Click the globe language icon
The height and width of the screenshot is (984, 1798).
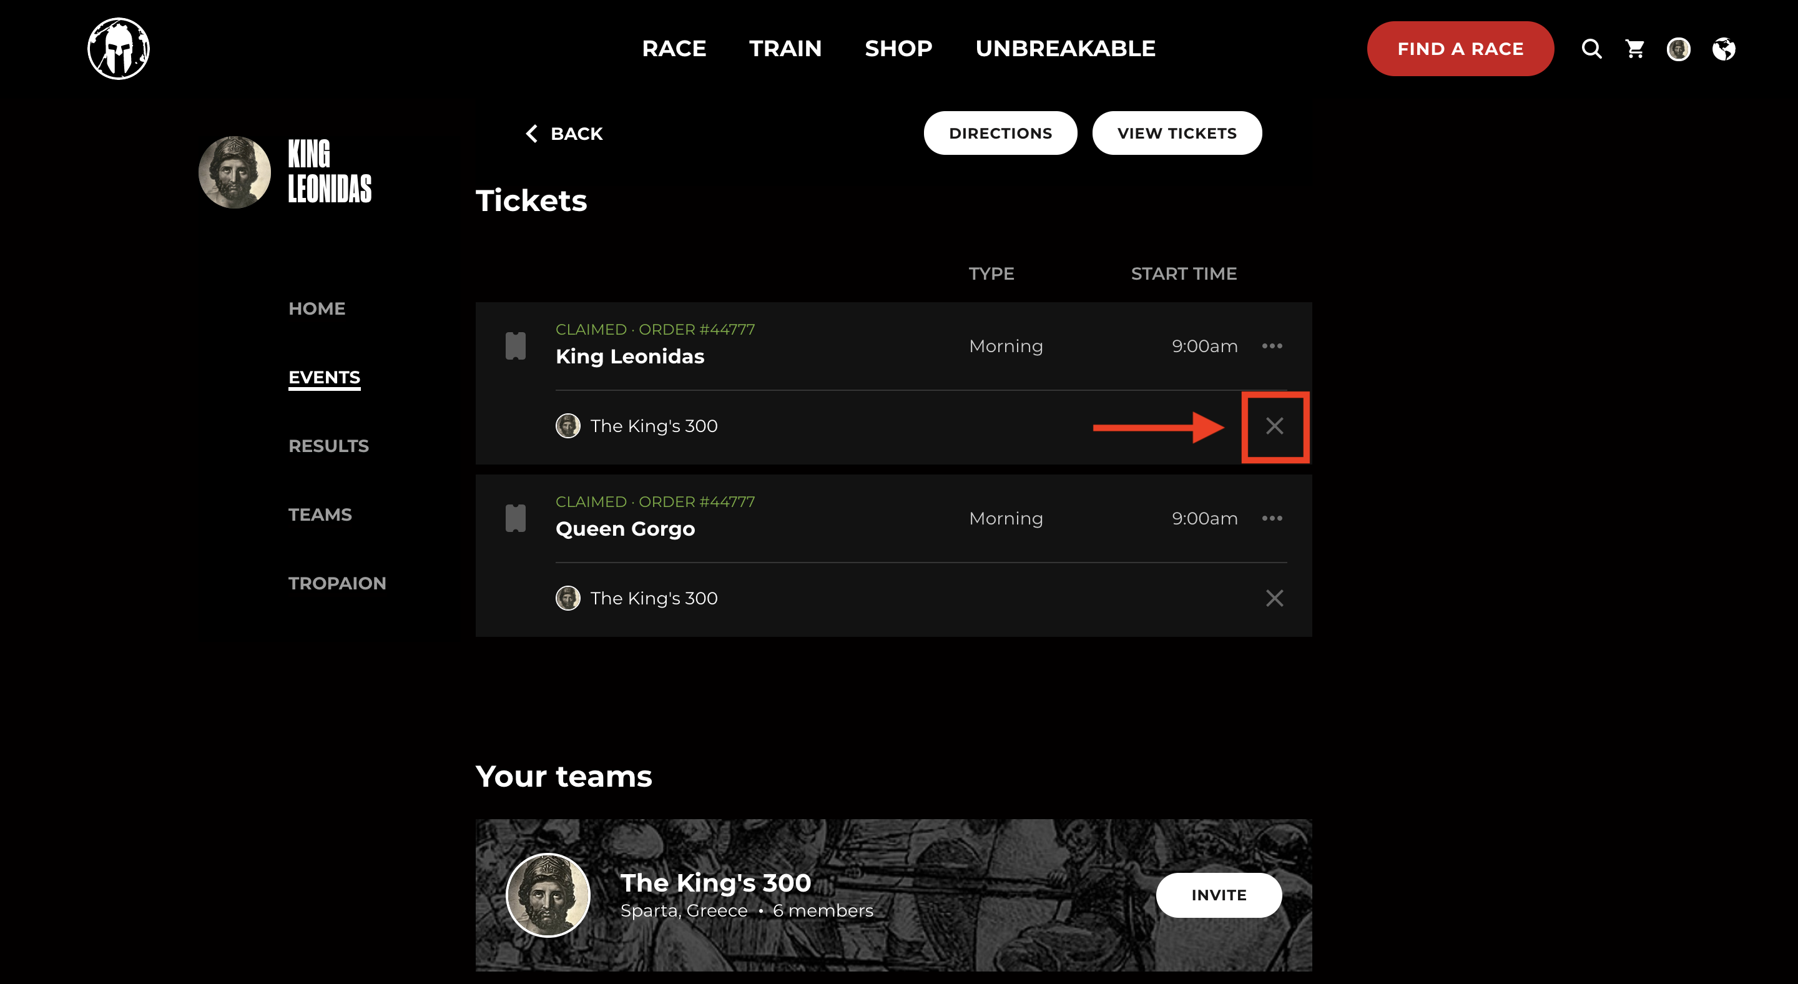[x=1723, y=48]
